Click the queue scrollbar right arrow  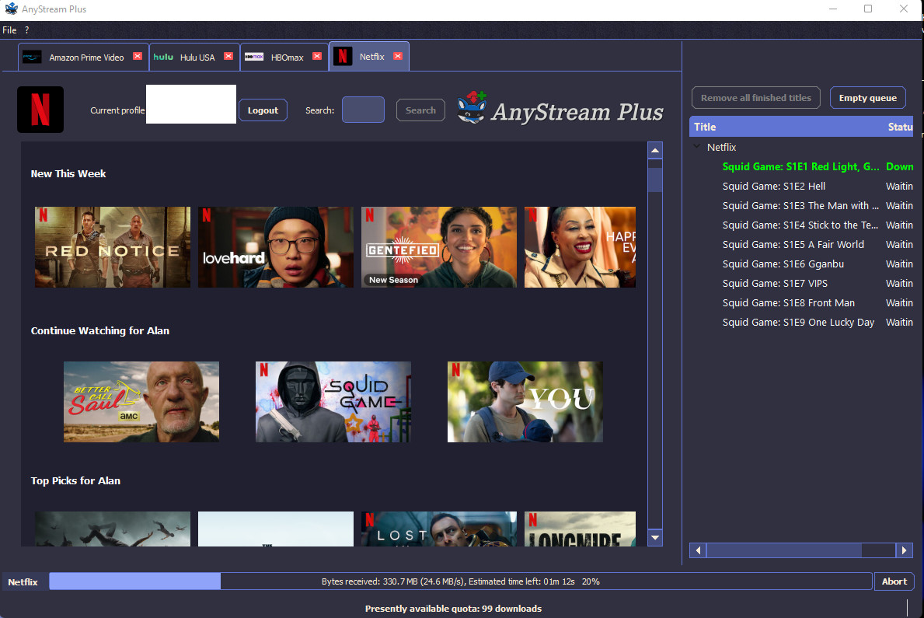904,550
